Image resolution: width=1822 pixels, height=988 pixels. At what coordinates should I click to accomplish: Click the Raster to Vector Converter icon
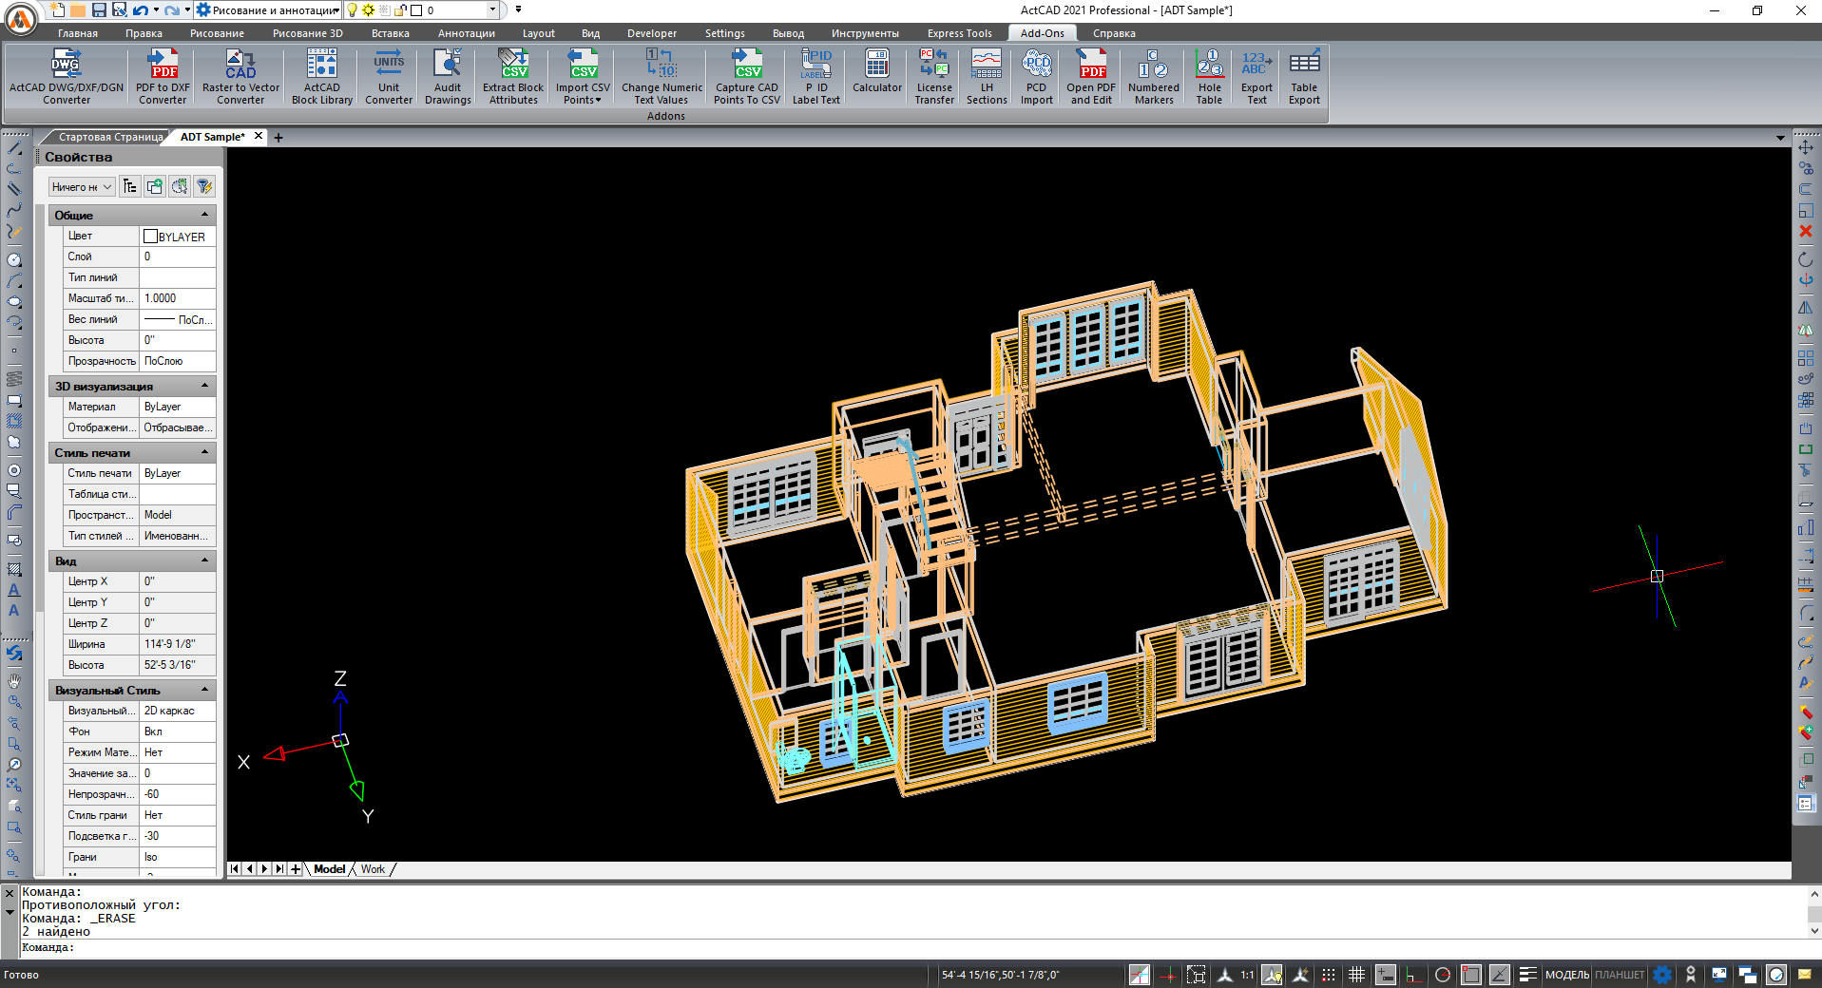[x=240, y=76]
